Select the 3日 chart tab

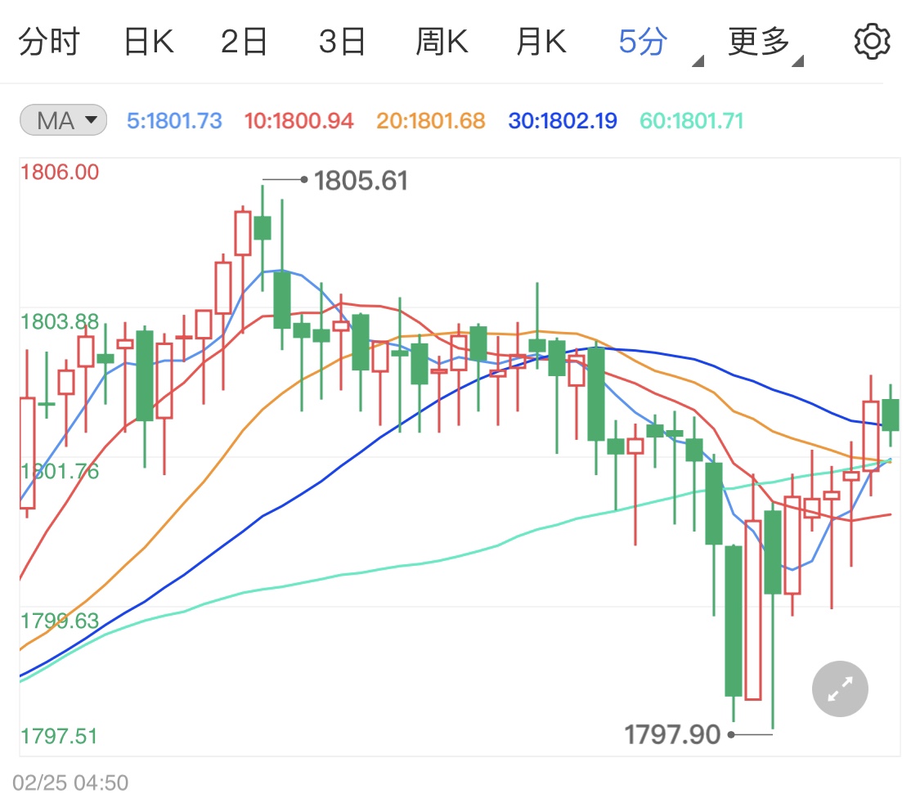tap(342, 42)
